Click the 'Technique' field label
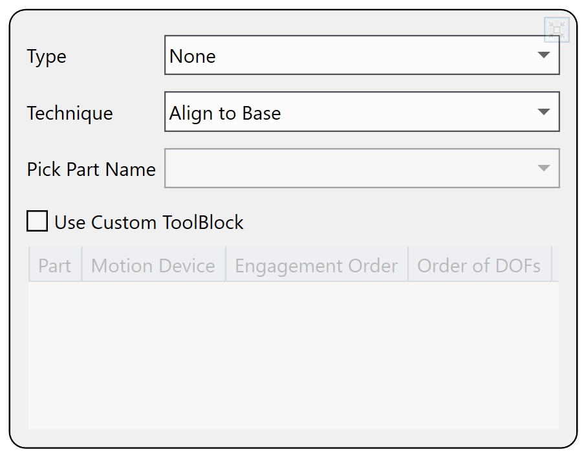Viewport: 584px width, 456px height. pyautogui.click(x=70, y=113)
